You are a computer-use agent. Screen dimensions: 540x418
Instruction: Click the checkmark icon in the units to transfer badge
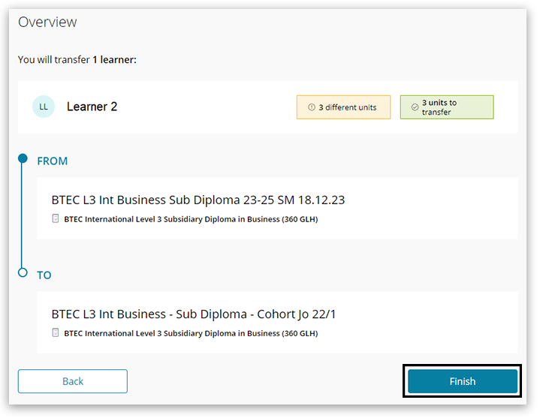pyautogui.click(x=415, y=107)
